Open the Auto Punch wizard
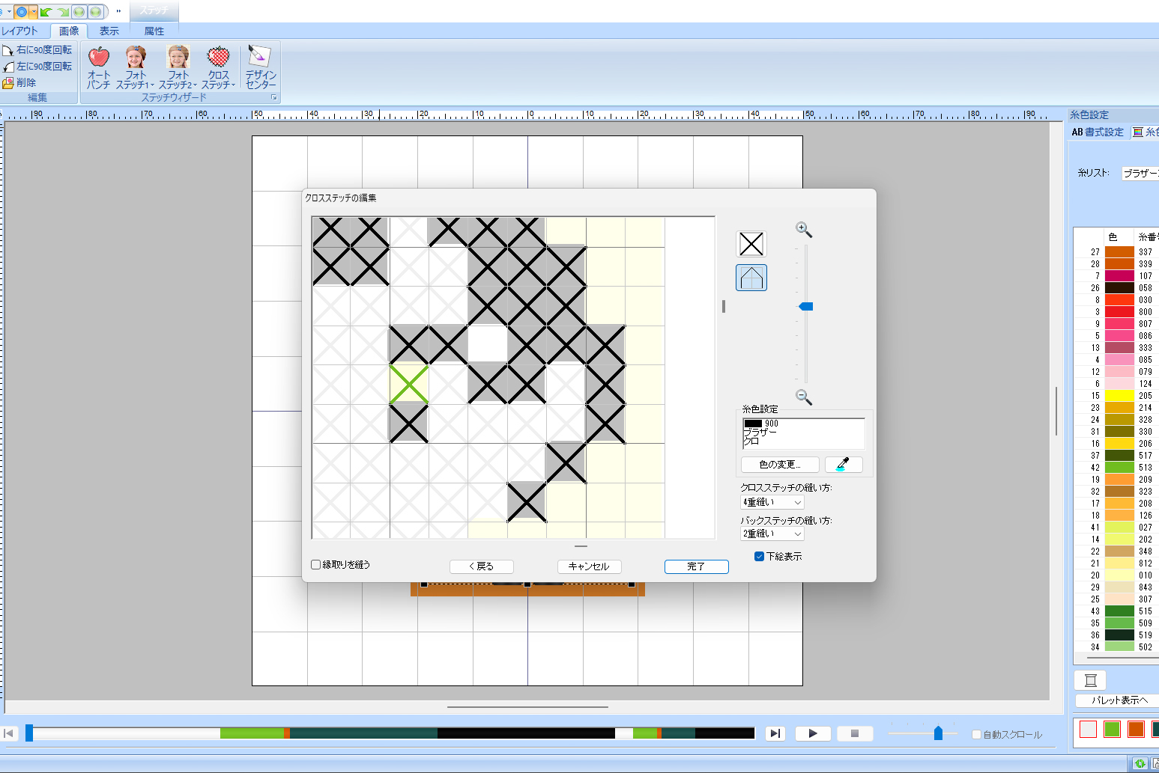Screen dimensions: 1159x773 98,67
